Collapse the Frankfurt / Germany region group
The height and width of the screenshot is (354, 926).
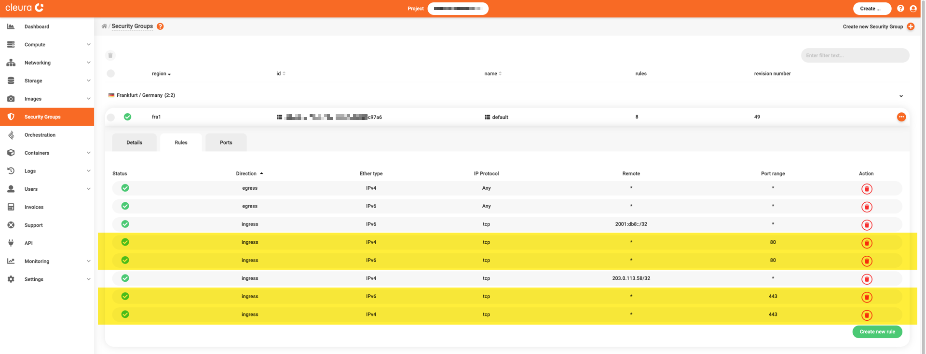tap(900, 96)
